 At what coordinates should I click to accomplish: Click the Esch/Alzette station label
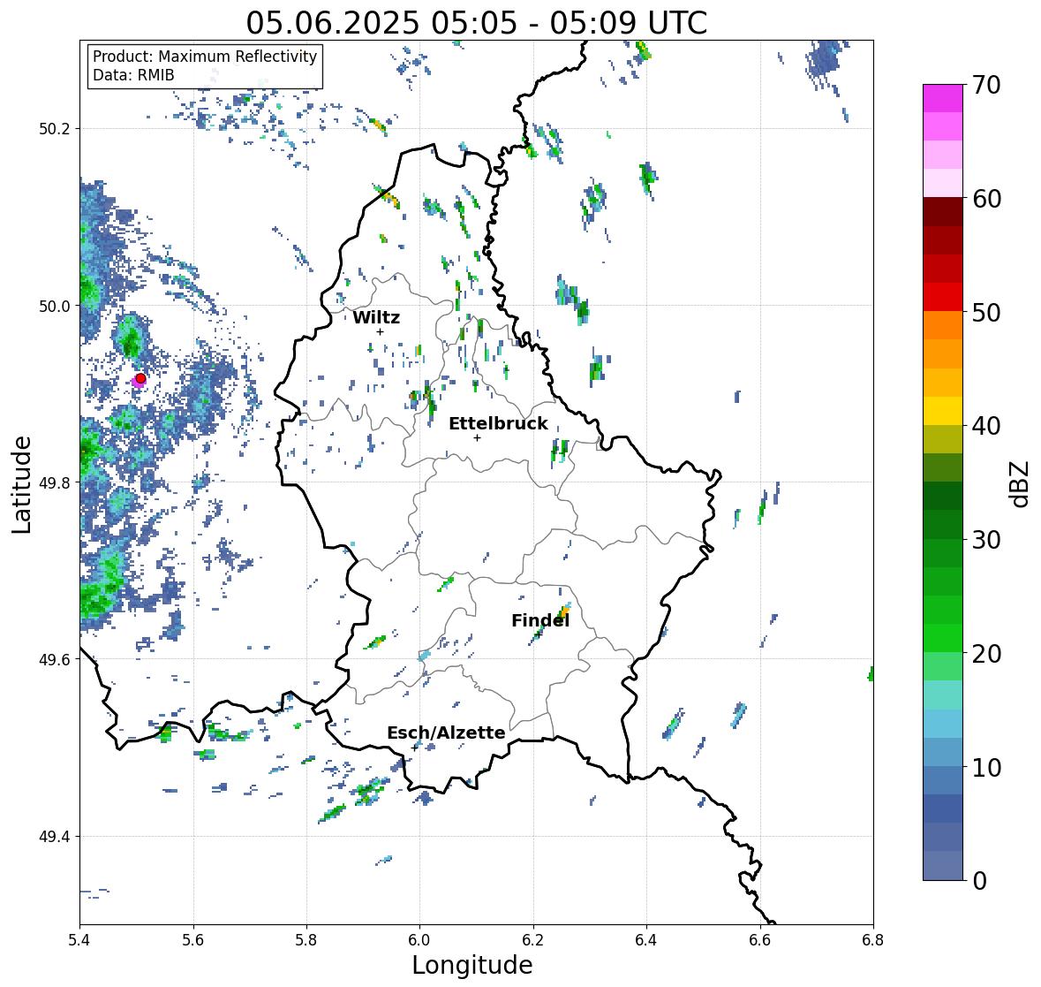[x=446, y=733]
